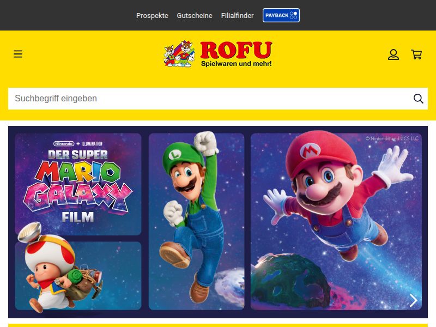Click the Toad character tile
Image resolution: width=436 pixels, height=327 pixels.
click(x=78, y=275)
